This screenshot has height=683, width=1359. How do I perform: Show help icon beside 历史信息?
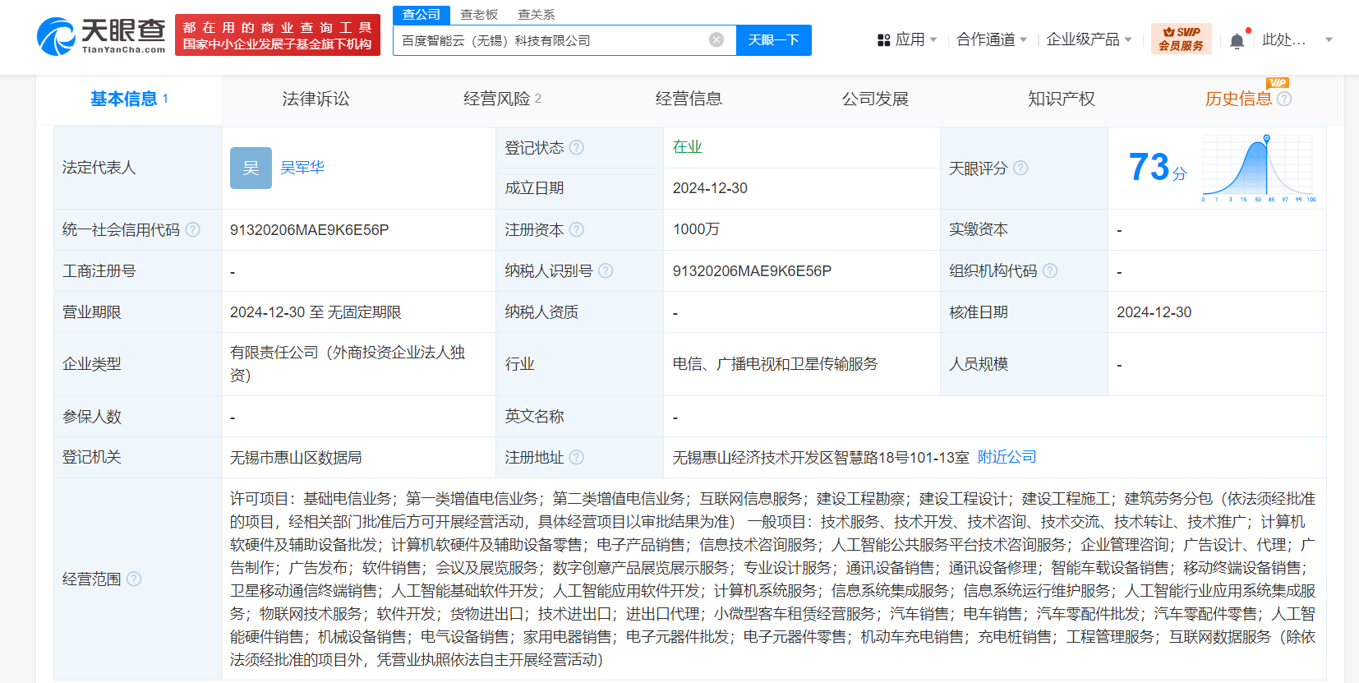click(x=1284, y=99)
